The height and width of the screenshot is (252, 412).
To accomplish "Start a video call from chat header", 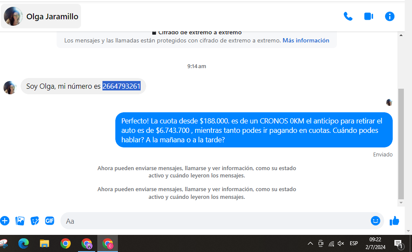I will point(368,16).
